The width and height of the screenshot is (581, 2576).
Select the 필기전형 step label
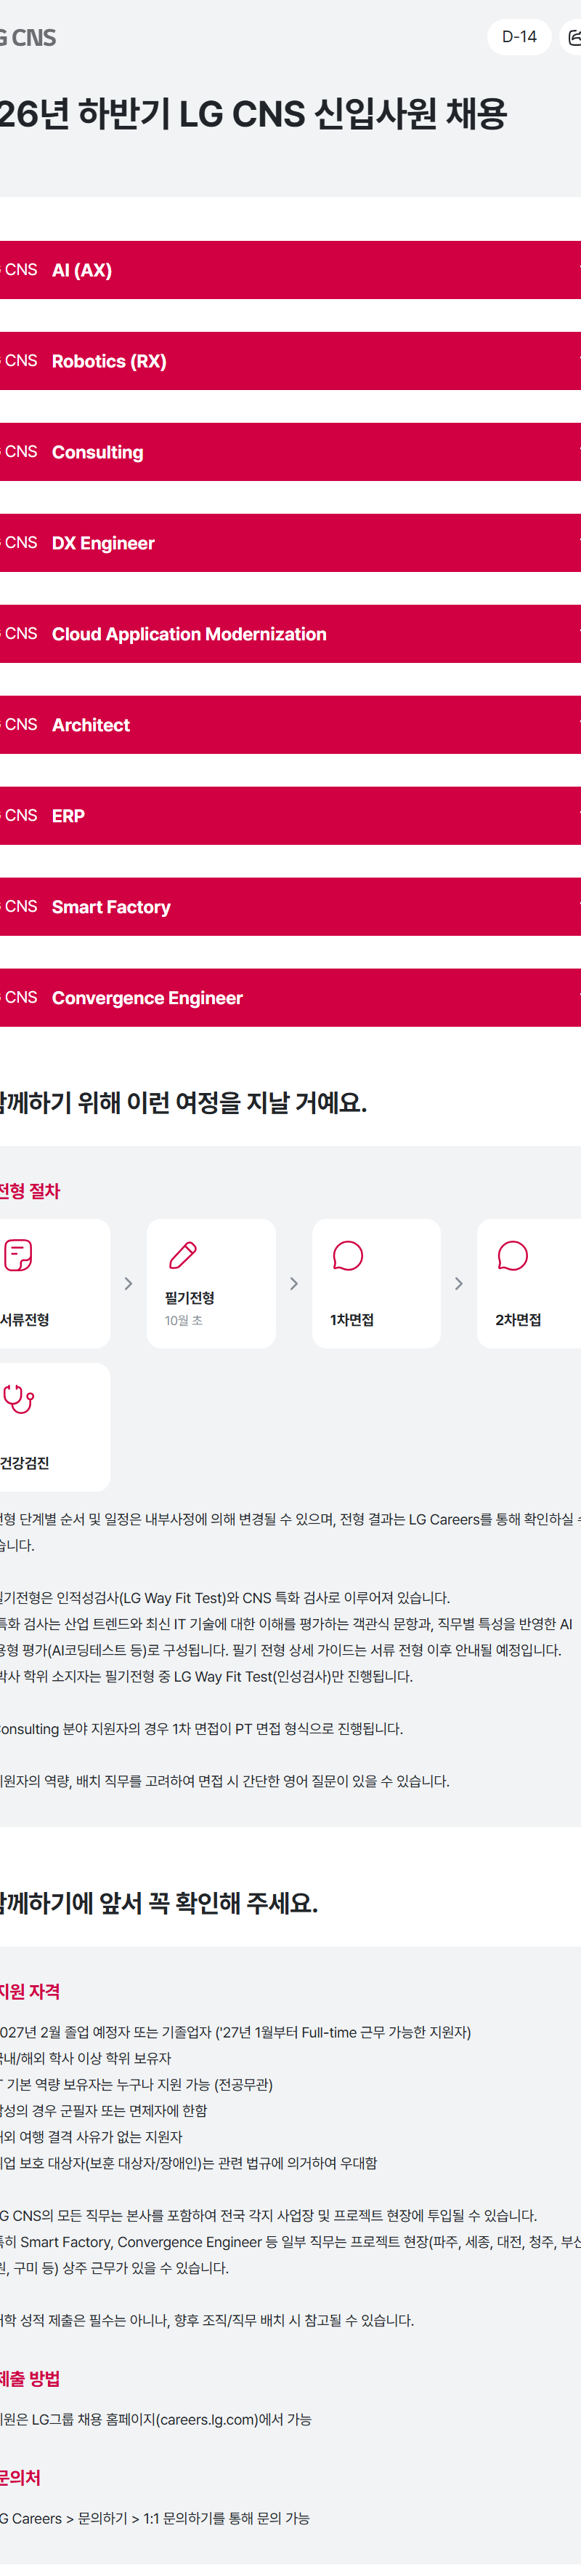[x=190, y=1298]
